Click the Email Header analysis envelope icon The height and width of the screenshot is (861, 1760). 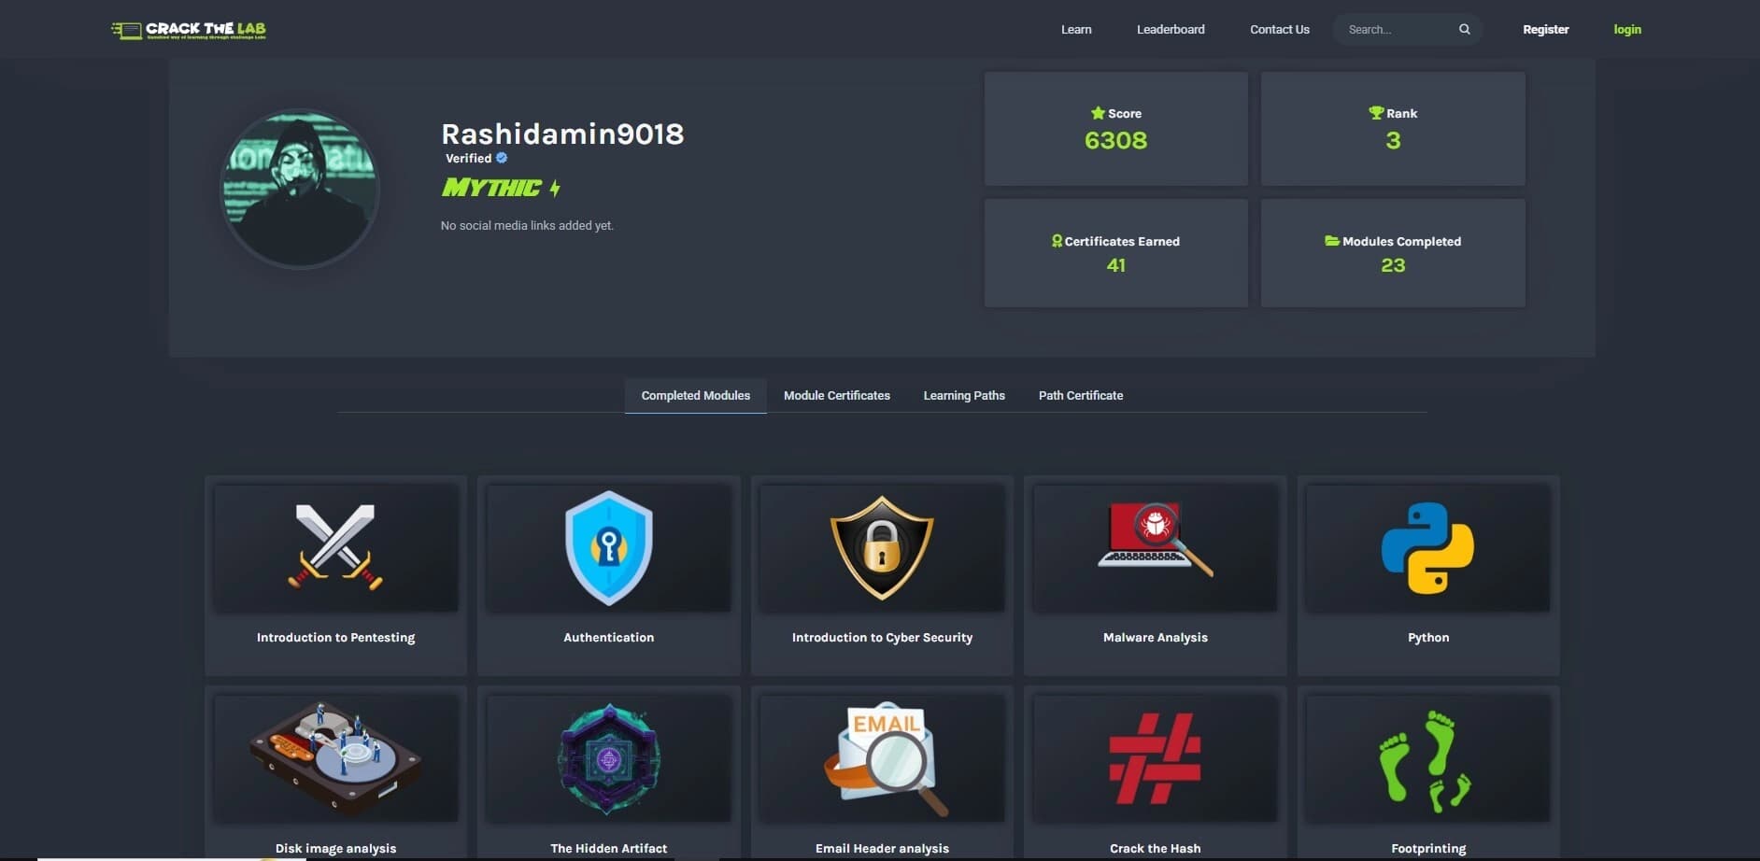(x=881, y=758)
